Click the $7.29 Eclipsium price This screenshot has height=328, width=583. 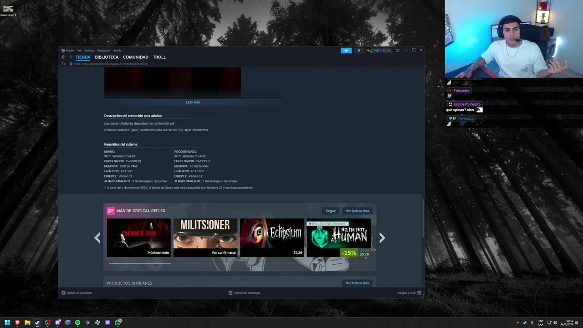297,252
